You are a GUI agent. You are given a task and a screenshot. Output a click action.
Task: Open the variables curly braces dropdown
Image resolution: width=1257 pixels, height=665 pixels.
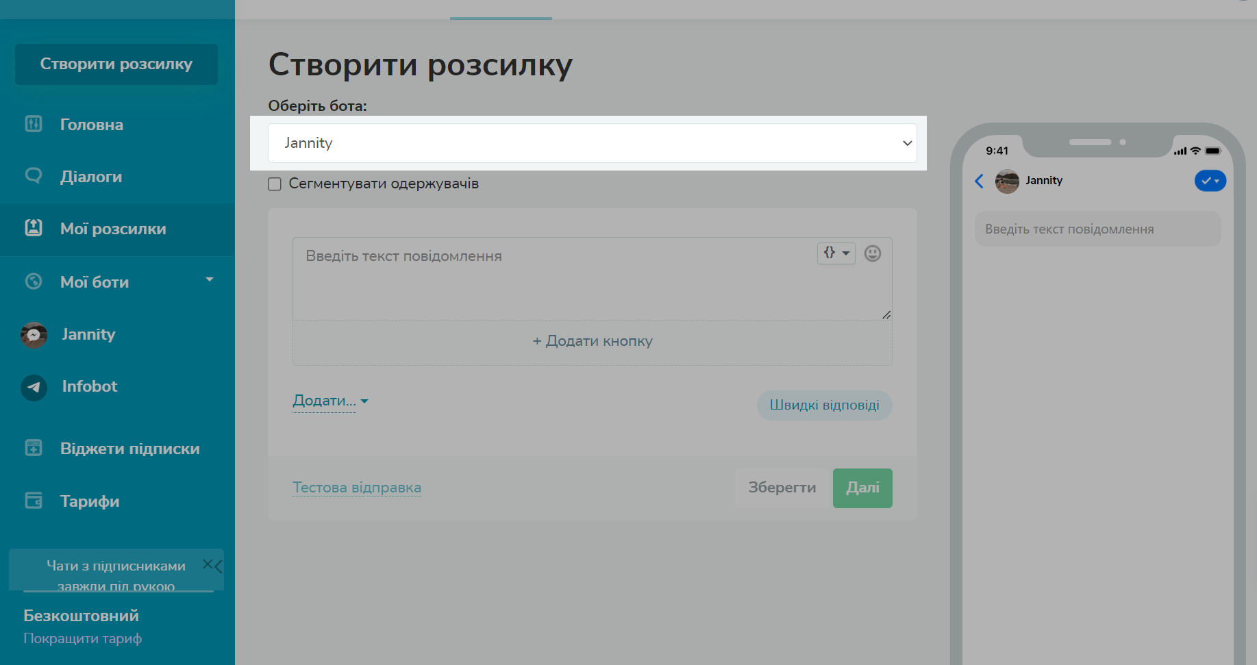pyautogui.click(x=836, y=253)
